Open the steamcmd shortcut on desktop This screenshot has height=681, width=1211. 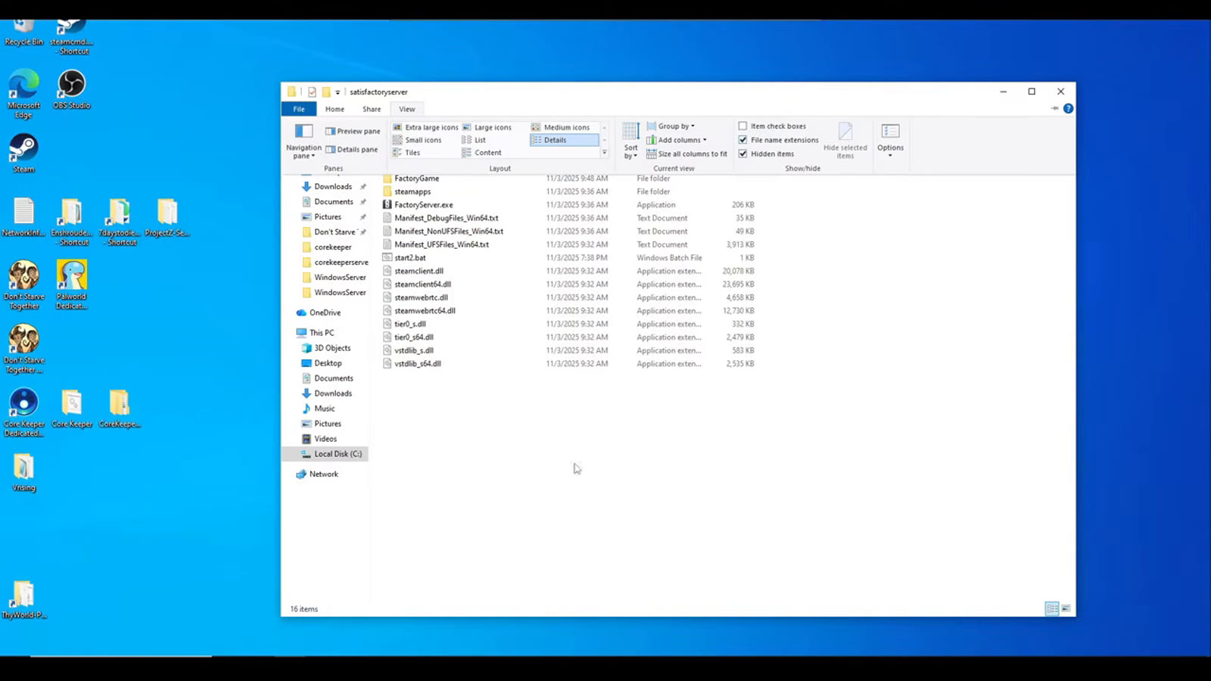click(71, 36)
